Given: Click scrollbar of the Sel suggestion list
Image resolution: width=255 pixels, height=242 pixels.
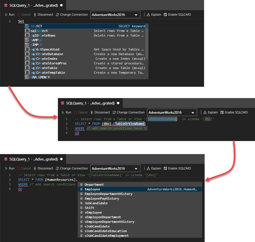Looking at the screenshot, I should click(147, 41).
